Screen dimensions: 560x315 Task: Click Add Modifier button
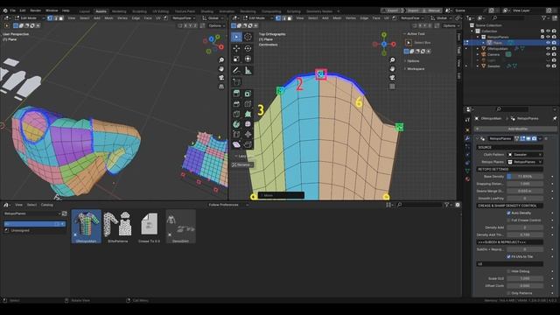point(516,129)
